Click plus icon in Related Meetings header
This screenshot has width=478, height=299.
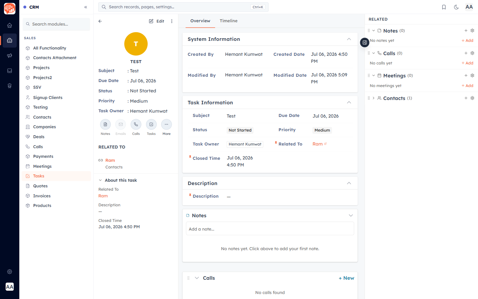(x=466, y=75)
